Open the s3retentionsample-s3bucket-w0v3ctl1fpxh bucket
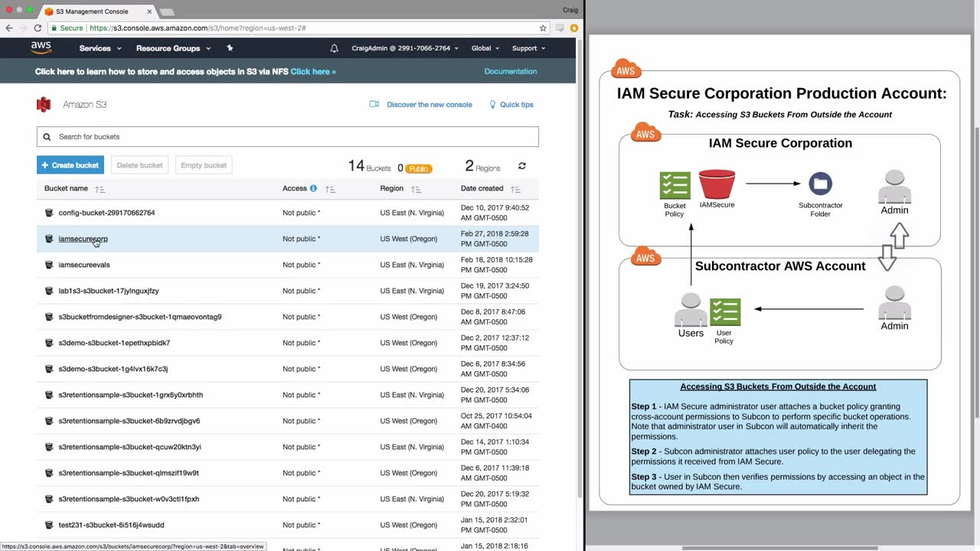Screen dimensions: 980x551 tap(129, 499)
